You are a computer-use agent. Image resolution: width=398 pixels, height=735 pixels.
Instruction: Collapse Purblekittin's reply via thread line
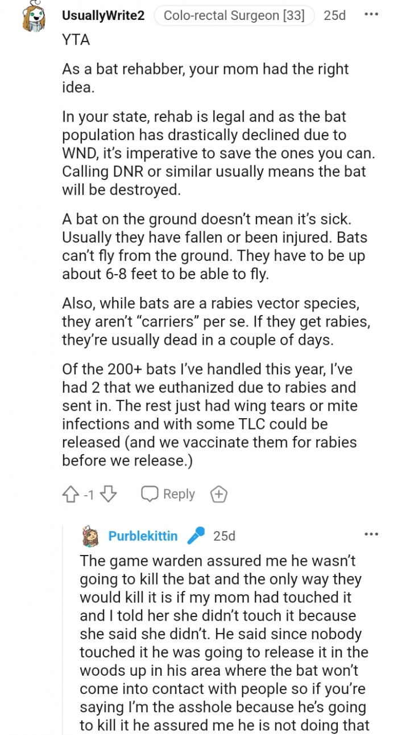(64, 627)
